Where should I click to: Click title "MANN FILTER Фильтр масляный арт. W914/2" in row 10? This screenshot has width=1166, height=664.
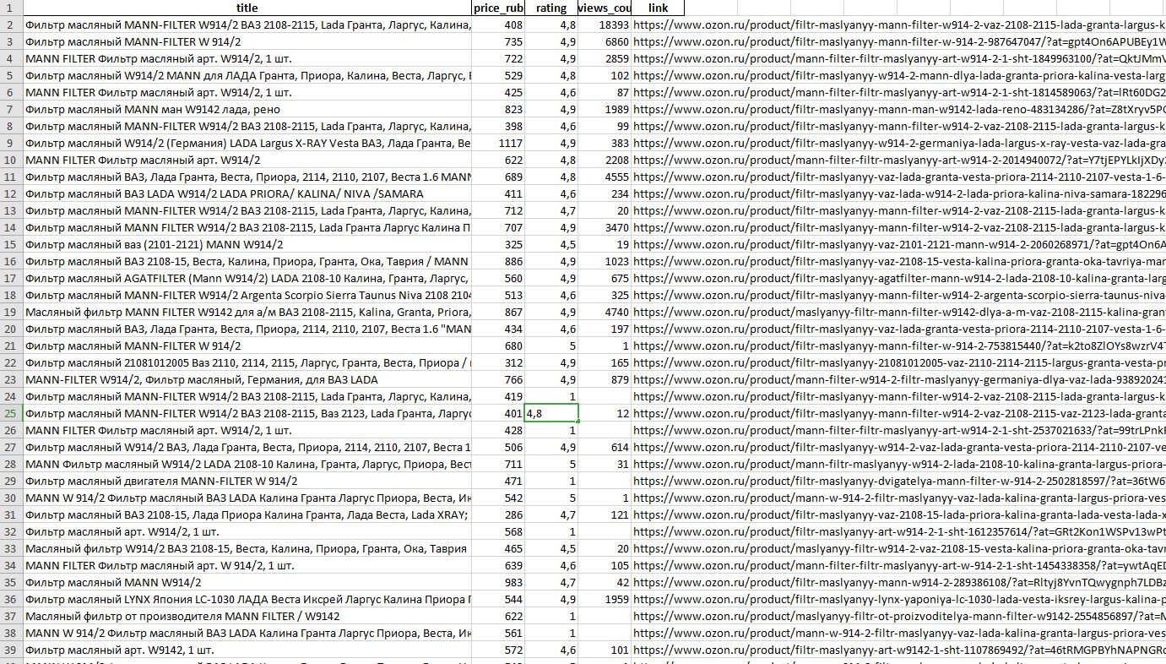point(143,160)
